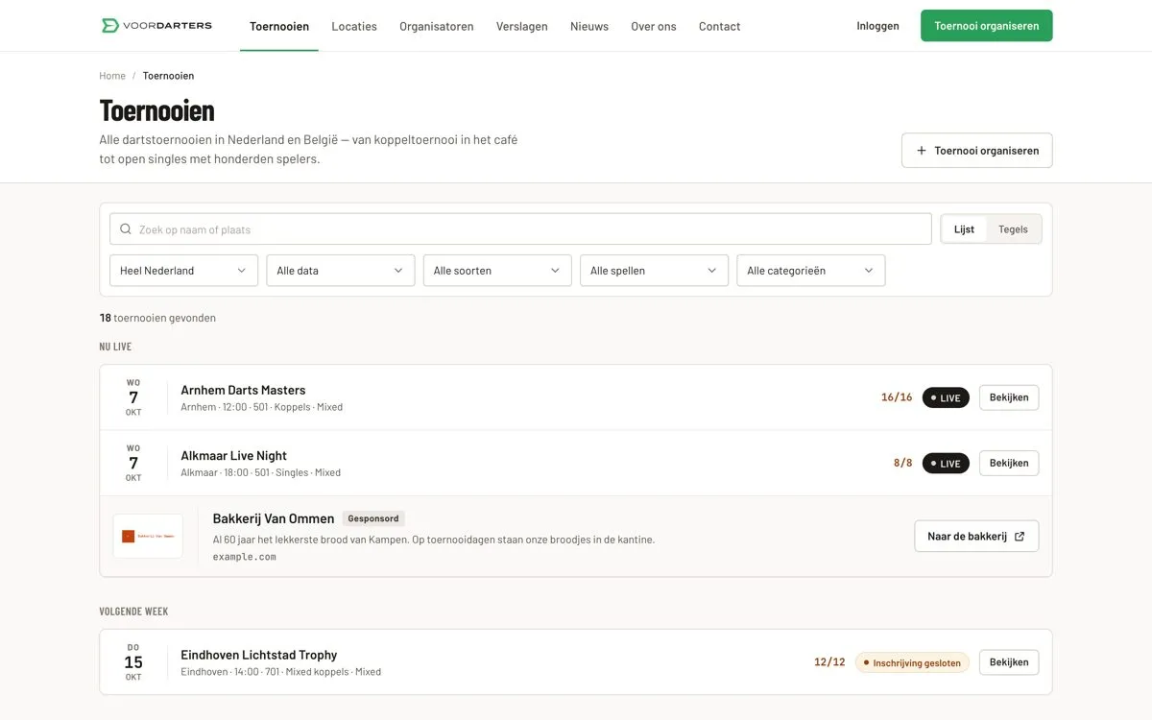Open Organisatoren in the navigation
The height and width of the screenshot is (720, 1152).
pos(437,26)
